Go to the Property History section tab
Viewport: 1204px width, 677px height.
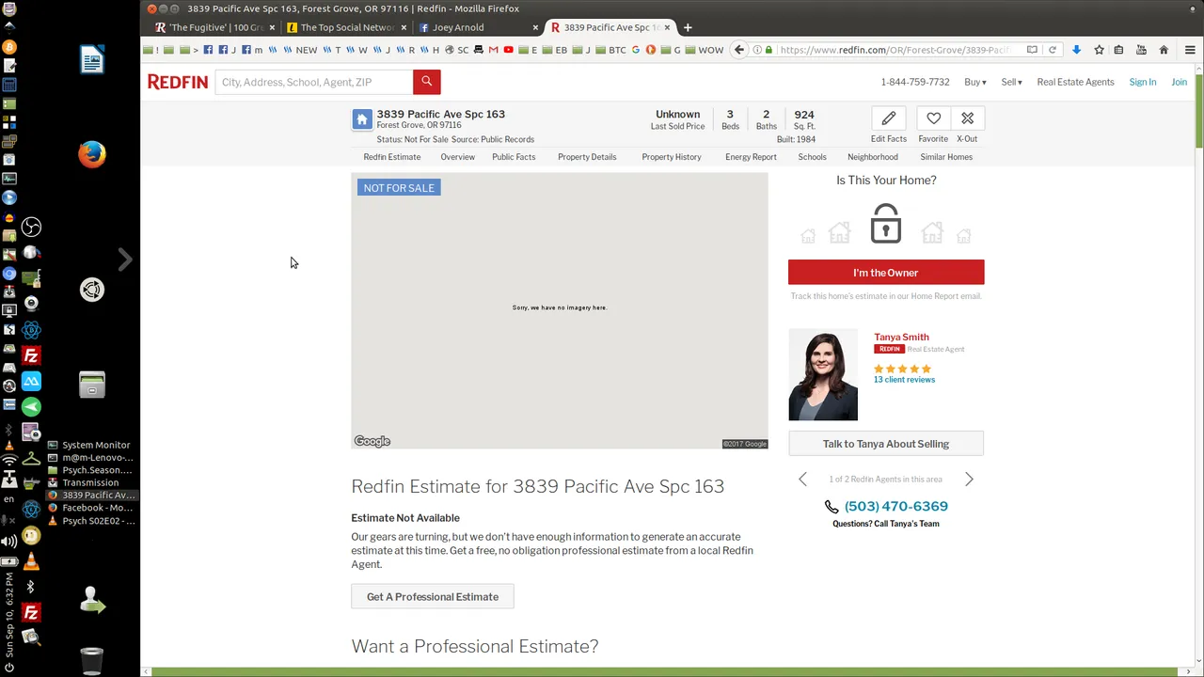[672, 157]
